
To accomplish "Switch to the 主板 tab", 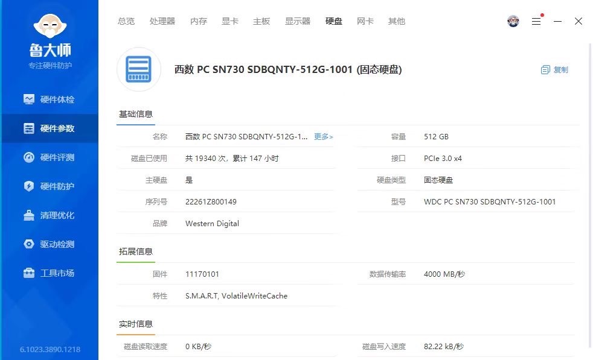I will [x=261, y=21].
